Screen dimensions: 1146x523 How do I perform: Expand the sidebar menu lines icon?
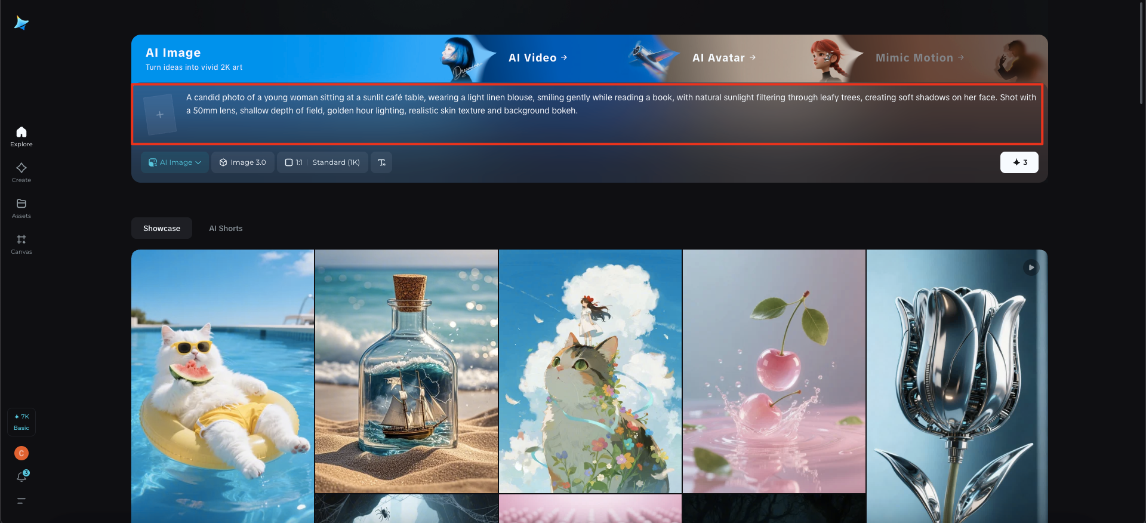click(x=21, y=501)
